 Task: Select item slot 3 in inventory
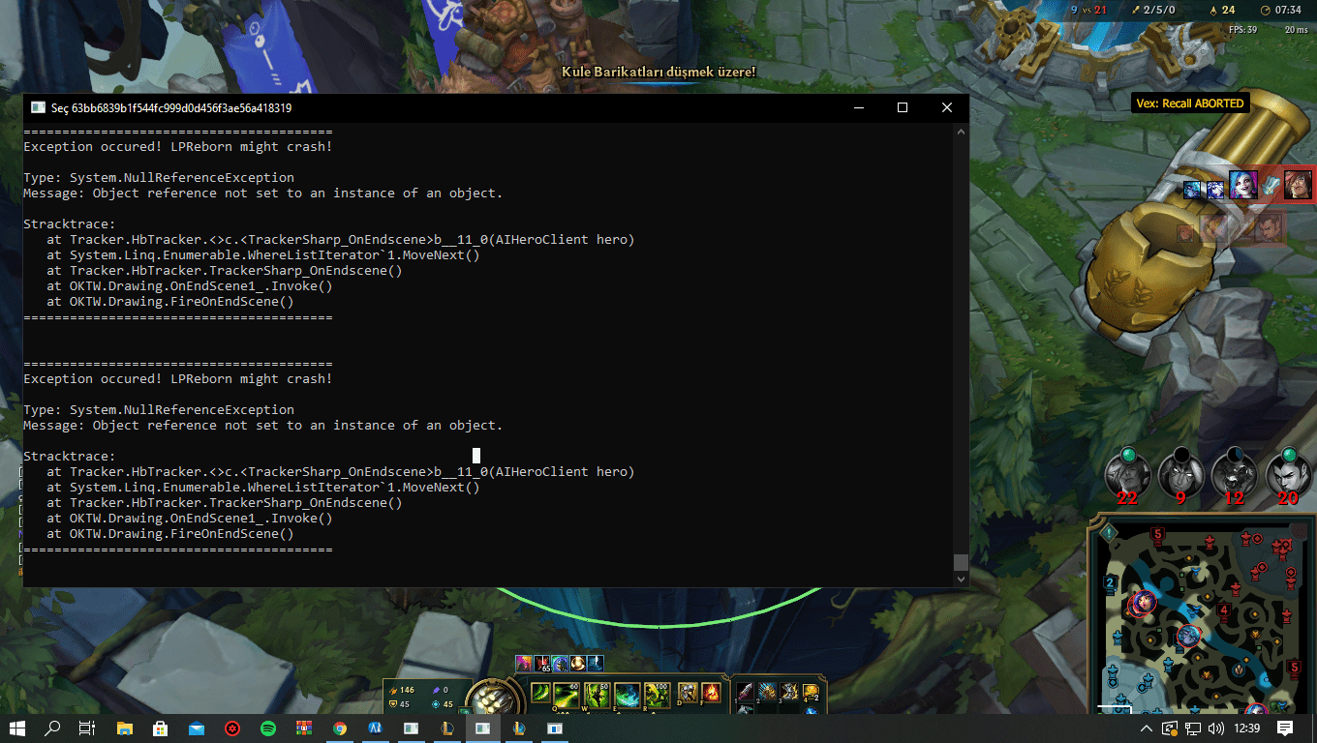tap(789, 692)
